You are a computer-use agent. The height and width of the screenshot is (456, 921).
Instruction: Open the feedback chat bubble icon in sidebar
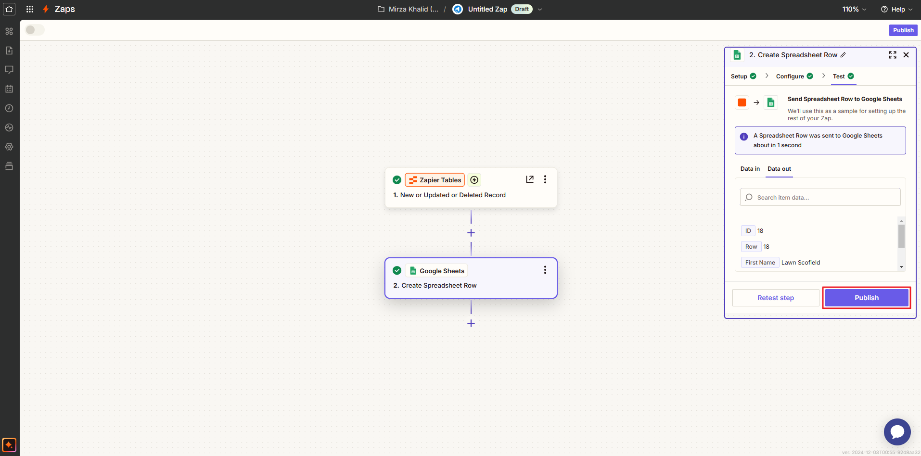[x=9, y=69]
